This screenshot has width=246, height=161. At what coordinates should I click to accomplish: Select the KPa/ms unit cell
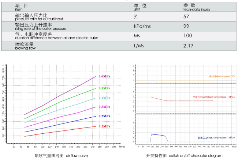(x=142, y=26)
